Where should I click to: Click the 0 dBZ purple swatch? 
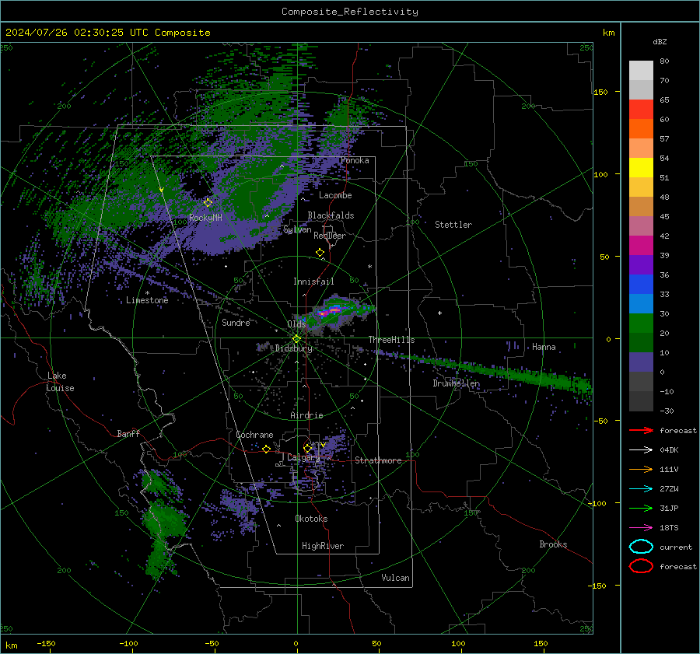coord(641,362)
